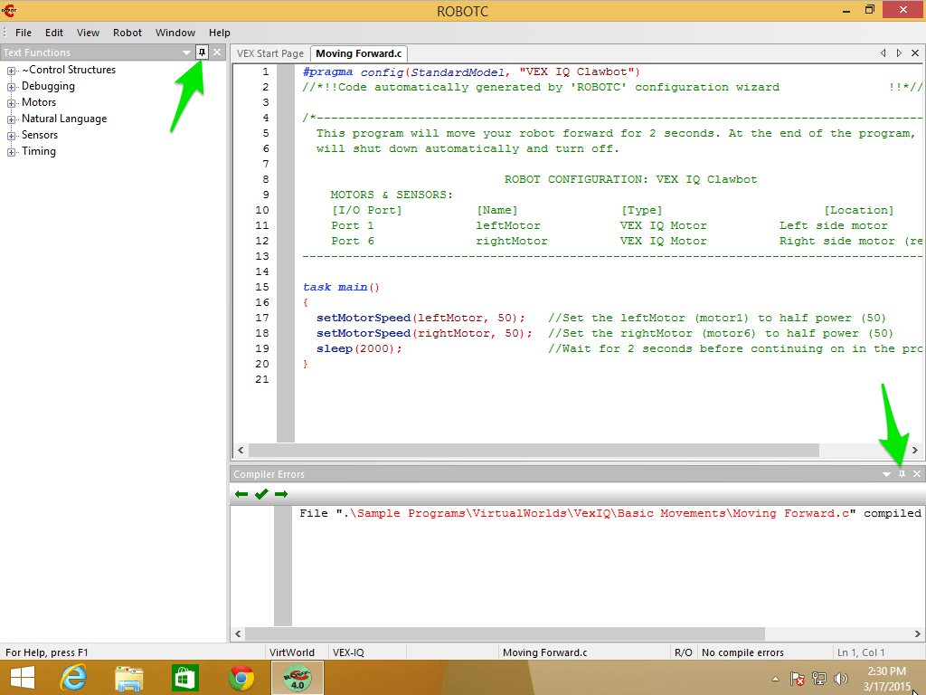Open Google Chrome from the taskbar

[241, 677]
